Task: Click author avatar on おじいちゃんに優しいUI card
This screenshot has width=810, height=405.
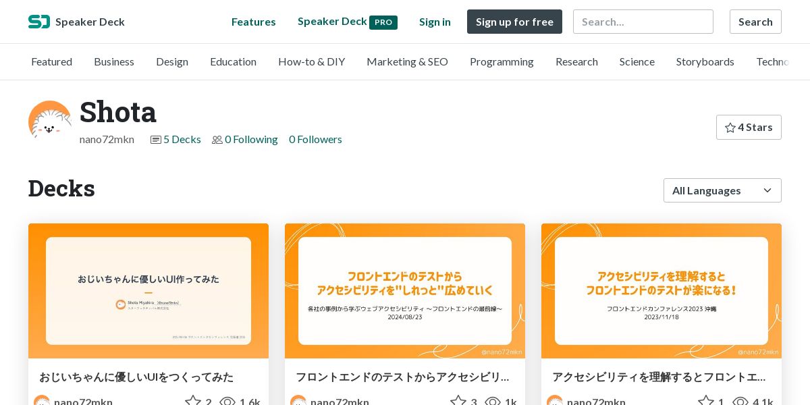Action: (x=42, y=401)
